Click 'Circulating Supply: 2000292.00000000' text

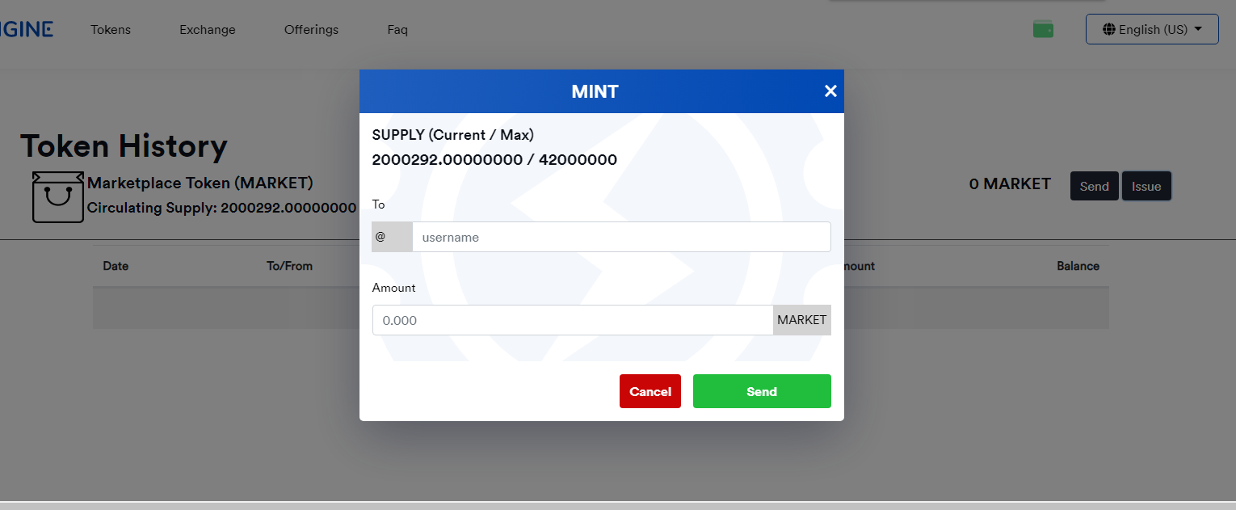[x=221, y=208]
